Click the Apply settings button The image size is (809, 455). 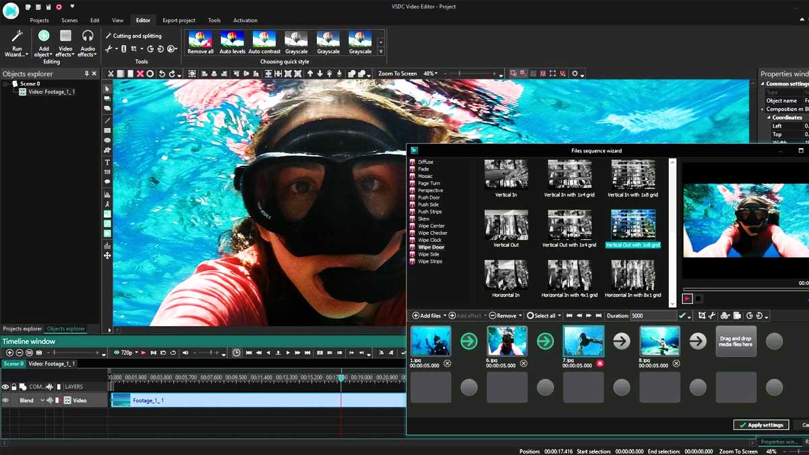(x=761, y=425)
